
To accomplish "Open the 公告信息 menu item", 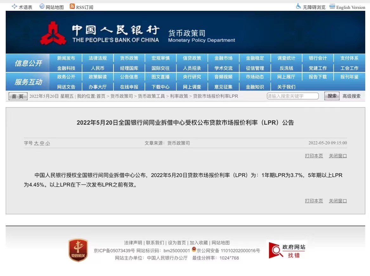I will (129, 77).
